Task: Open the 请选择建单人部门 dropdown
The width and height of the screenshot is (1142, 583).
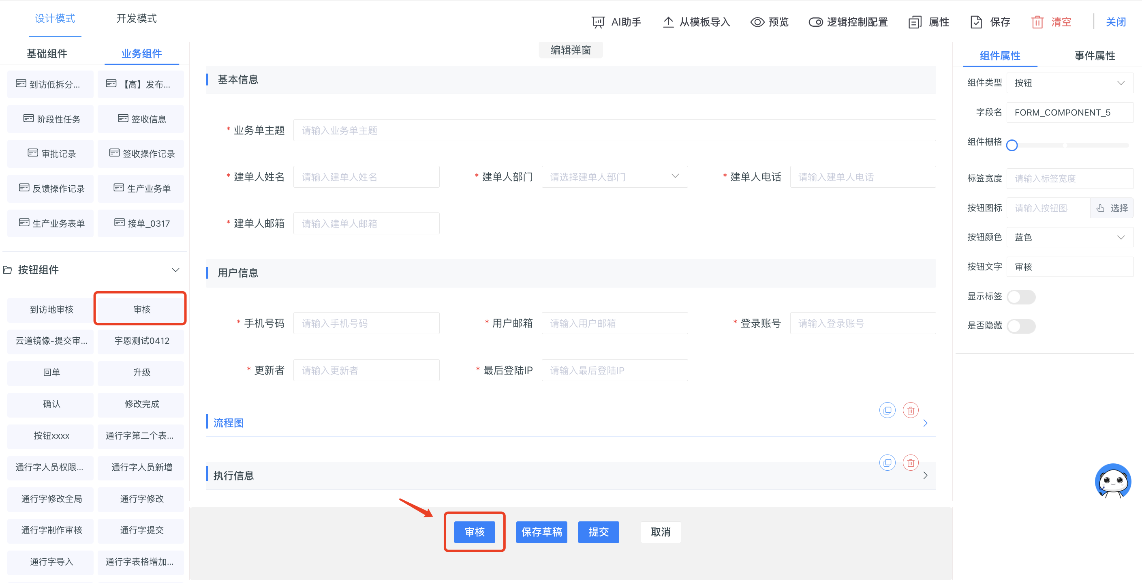Action: [614, 177]
